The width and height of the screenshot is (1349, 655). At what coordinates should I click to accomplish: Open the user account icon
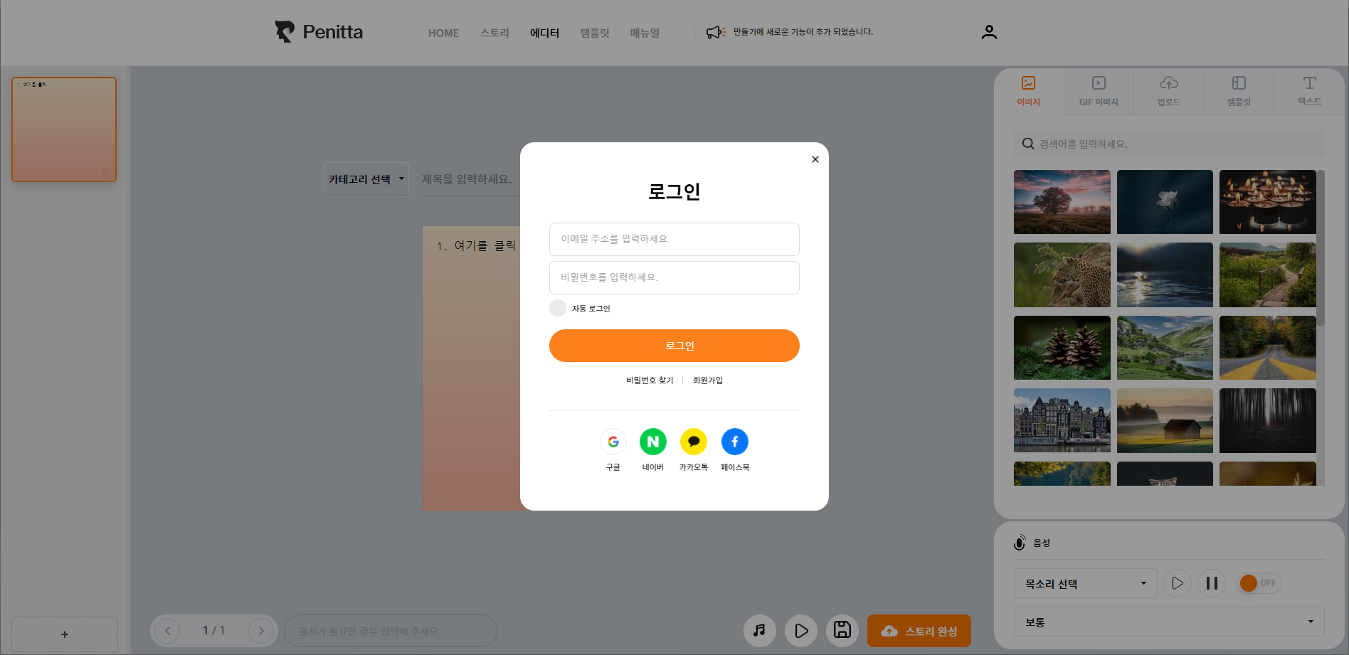[x=989, y=32]
